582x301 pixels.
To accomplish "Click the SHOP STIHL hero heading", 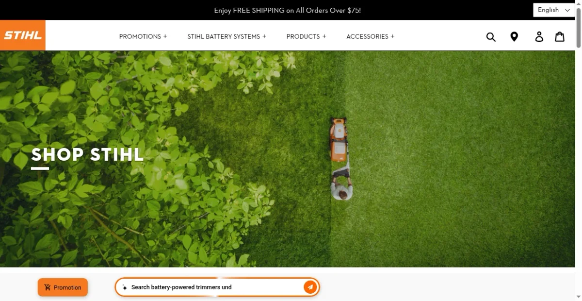I will coord(87,155).
